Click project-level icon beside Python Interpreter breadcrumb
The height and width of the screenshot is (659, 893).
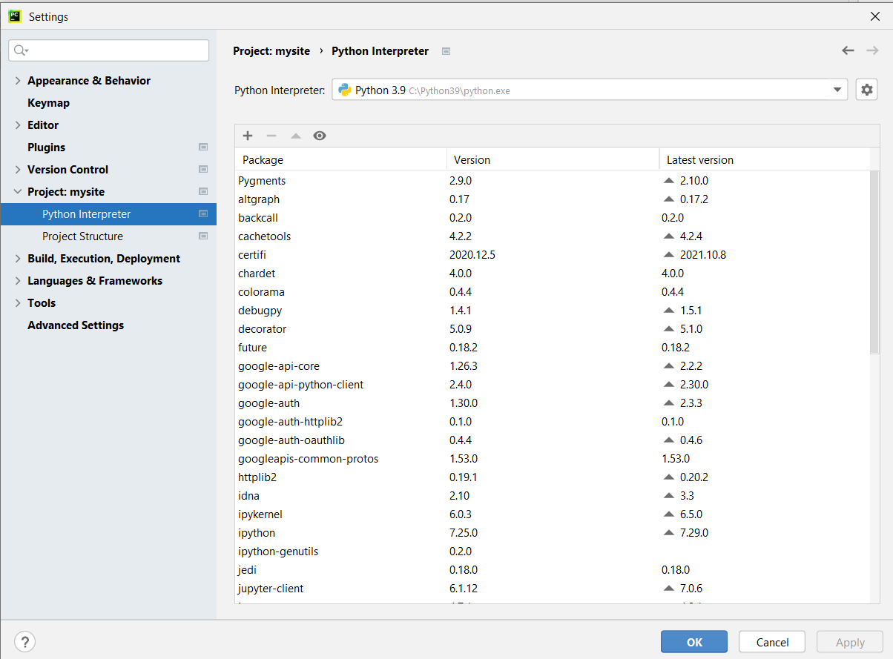pos(446,51)
